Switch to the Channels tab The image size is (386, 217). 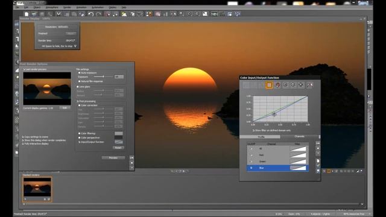click(x=299, y=136)
